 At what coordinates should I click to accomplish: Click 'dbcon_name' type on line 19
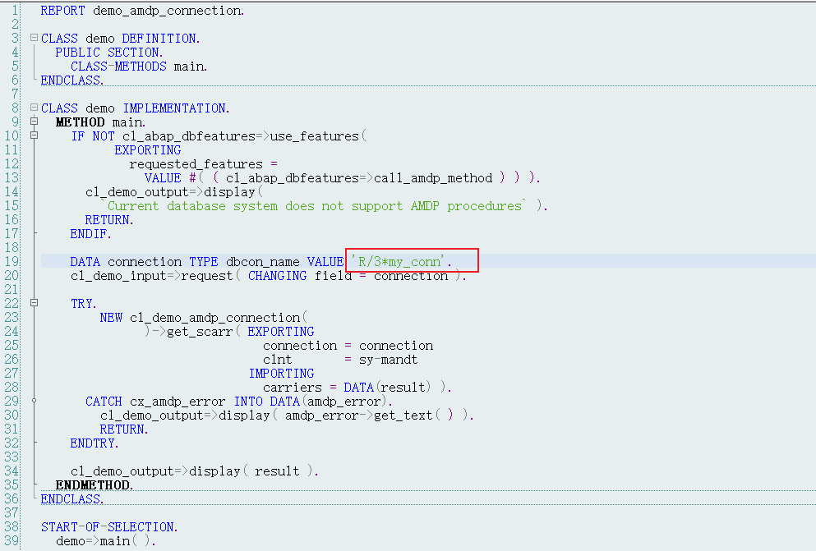[263, 261]
